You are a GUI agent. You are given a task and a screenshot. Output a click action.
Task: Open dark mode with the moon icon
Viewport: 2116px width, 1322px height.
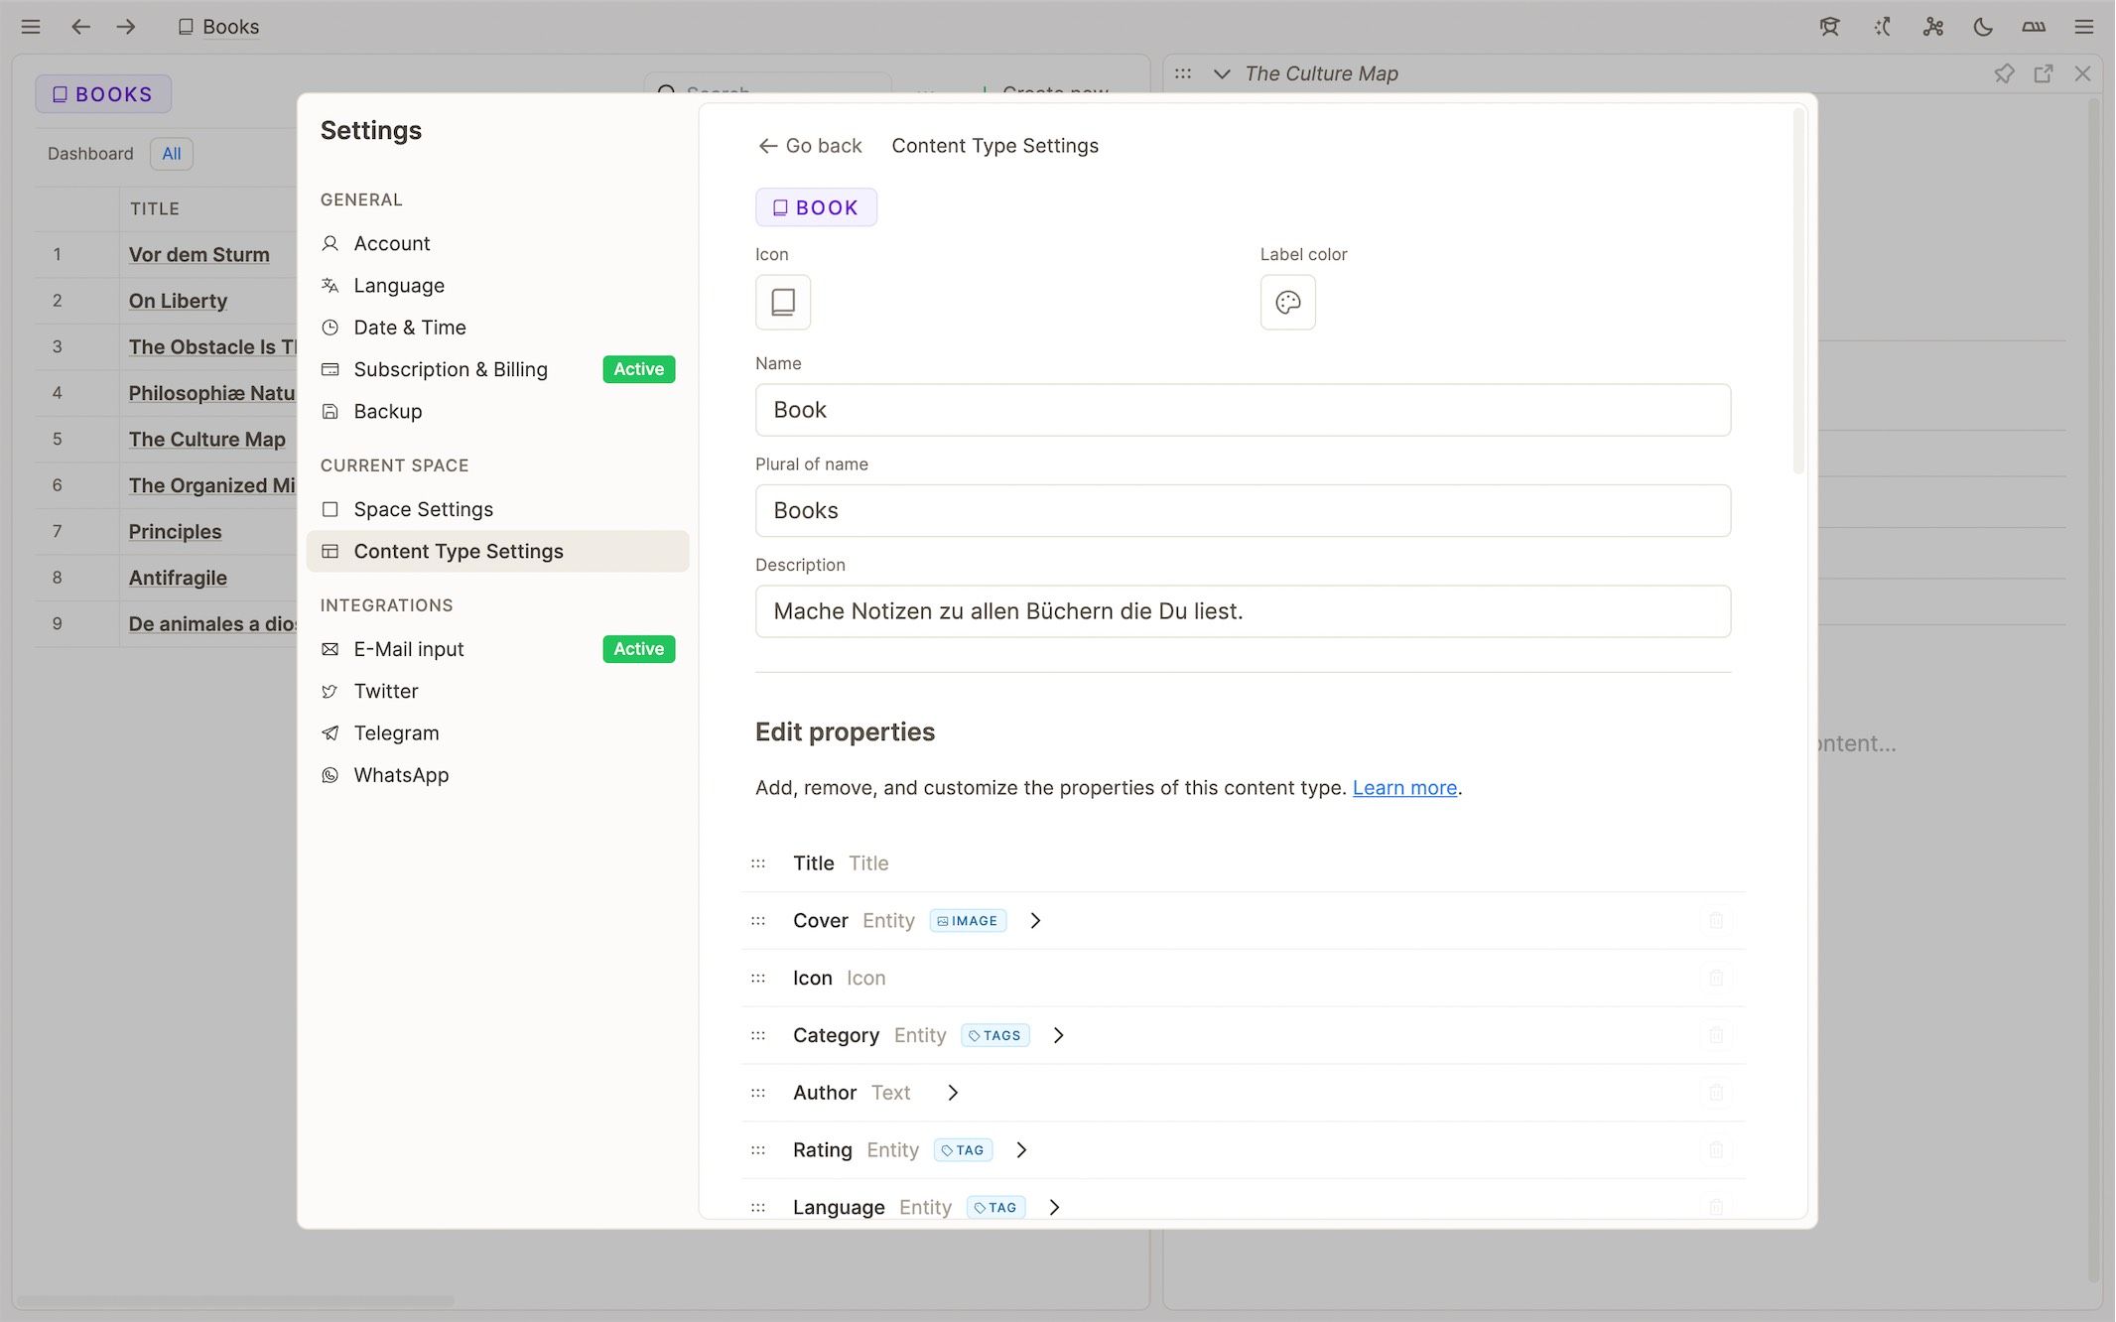[x=1983, y=27]
